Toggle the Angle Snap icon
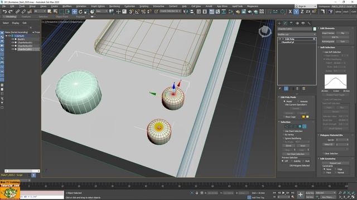The image size is (357, 200). (137, 12)
